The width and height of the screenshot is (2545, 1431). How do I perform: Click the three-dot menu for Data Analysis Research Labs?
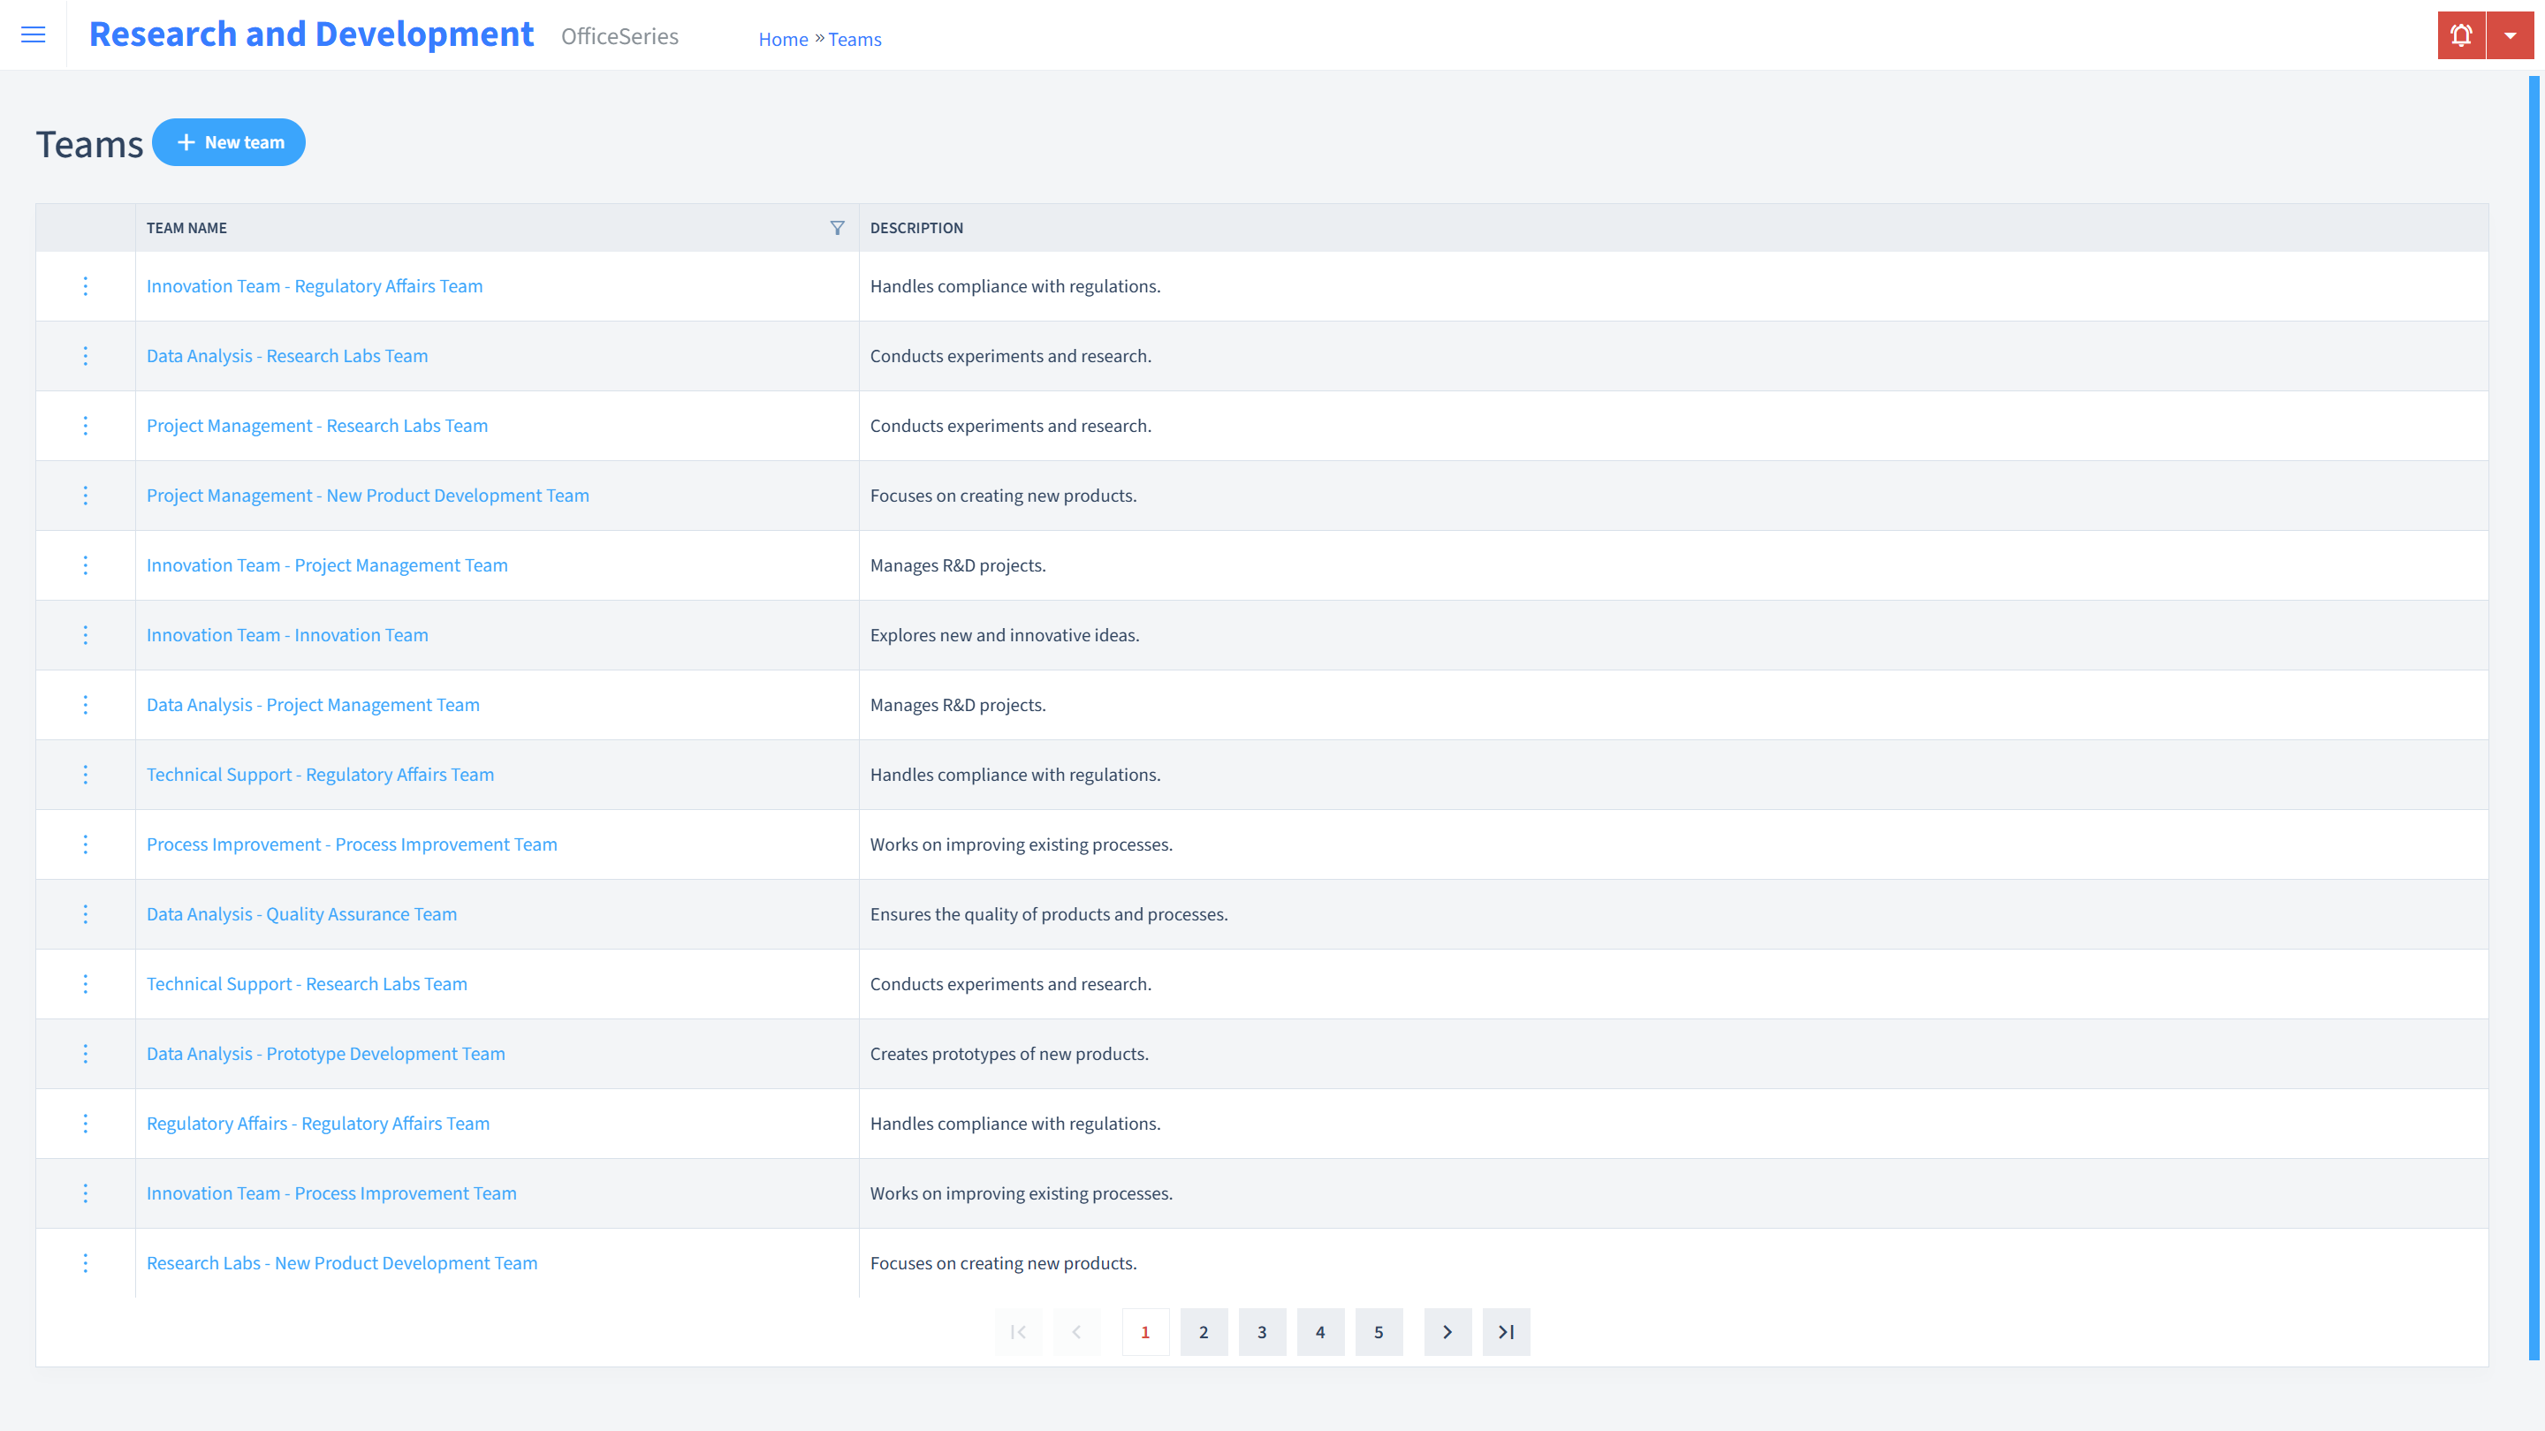84,355
